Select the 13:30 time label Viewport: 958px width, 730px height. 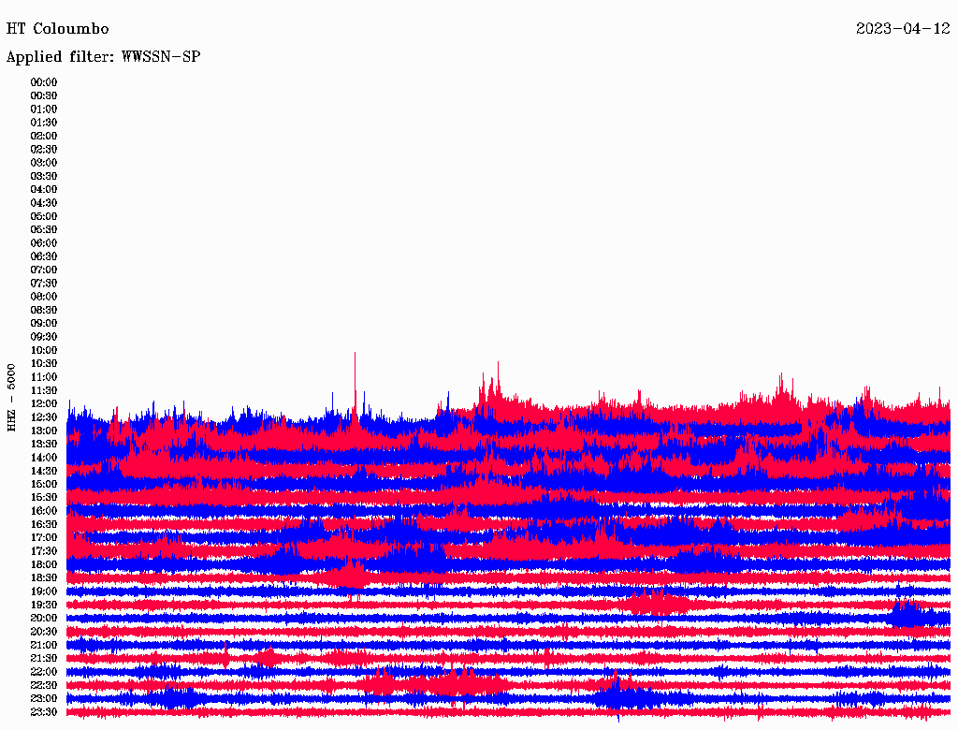tap(44, 444)
